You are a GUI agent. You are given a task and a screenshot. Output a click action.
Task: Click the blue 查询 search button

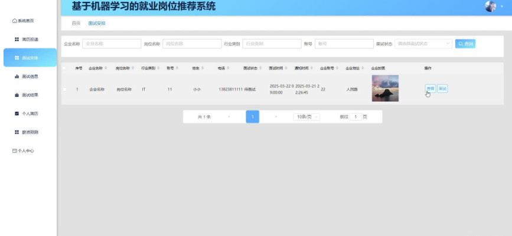tap(465, 44)
